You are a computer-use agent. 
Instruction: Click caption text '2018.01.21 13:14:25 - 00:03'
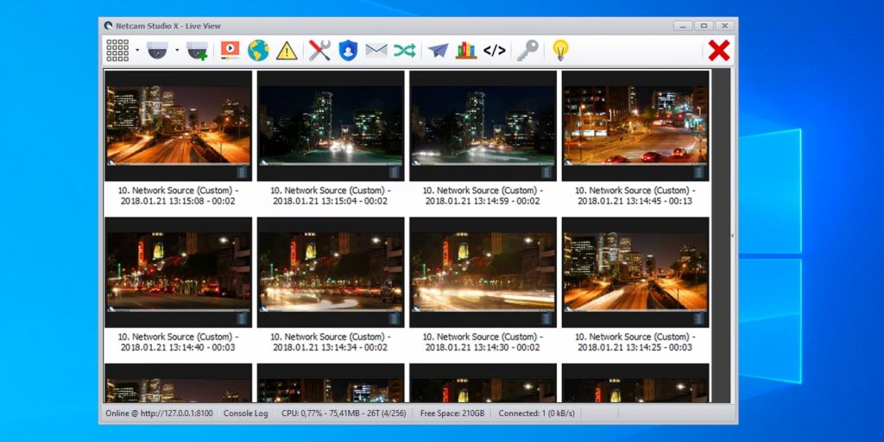click(x=635, y=347)
